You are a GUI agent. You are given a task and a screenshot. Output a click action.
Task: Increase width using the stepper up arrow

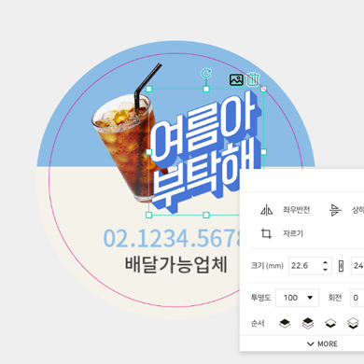[325, 262]
